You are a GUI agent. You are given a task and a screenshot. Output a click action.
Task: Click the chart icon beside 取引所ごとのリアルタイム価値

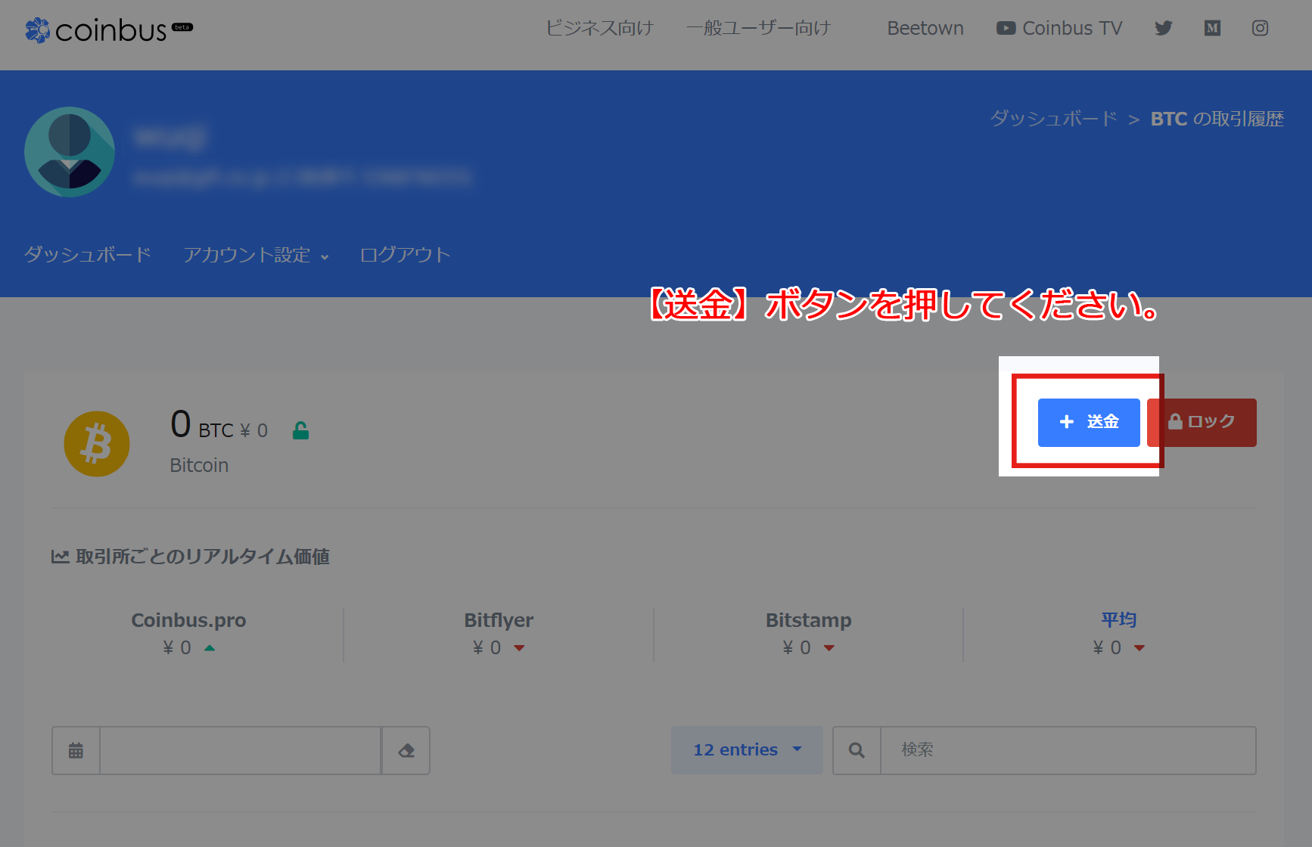point(61,557)
